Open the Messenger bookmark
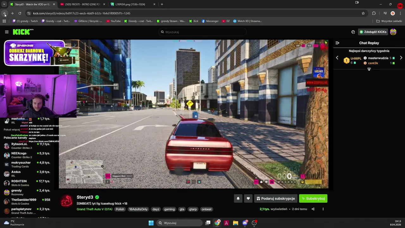Viewport: 405px width, 228px height. pyautogui.click(x=210, y=21)
